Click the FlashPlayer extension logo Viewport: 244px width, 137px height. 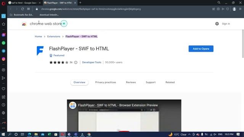(40, 51)
